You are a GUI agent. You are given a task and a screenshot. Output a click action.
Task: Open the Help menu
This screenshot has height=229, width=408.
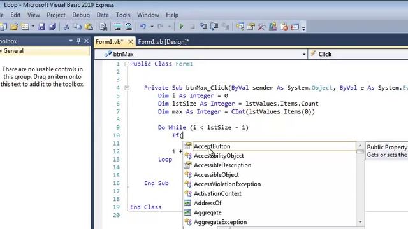pos(172,15)
